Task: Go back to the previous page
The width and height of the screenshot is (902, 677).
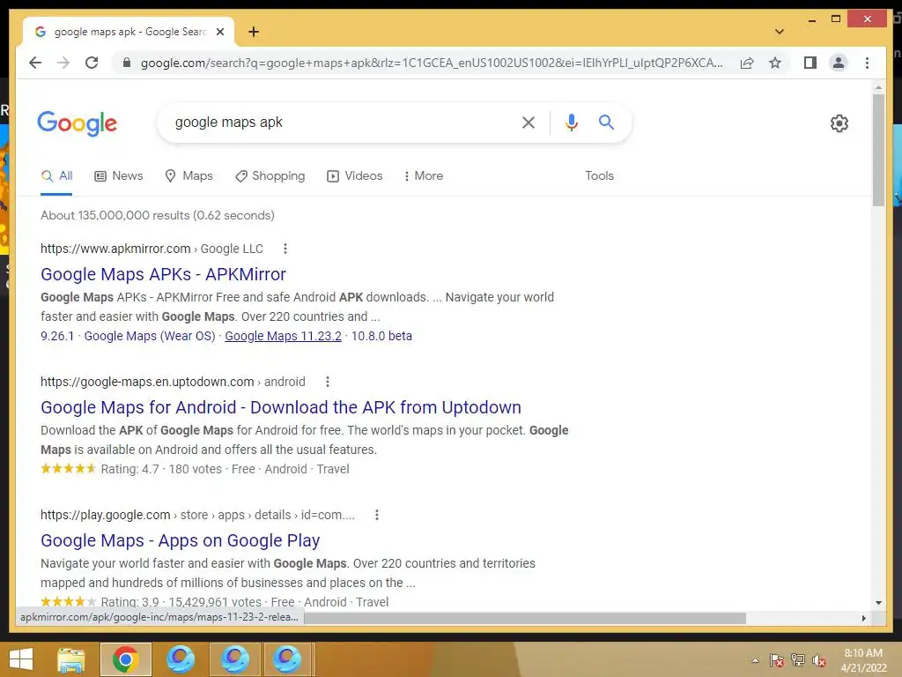Action: pos(35,63)
